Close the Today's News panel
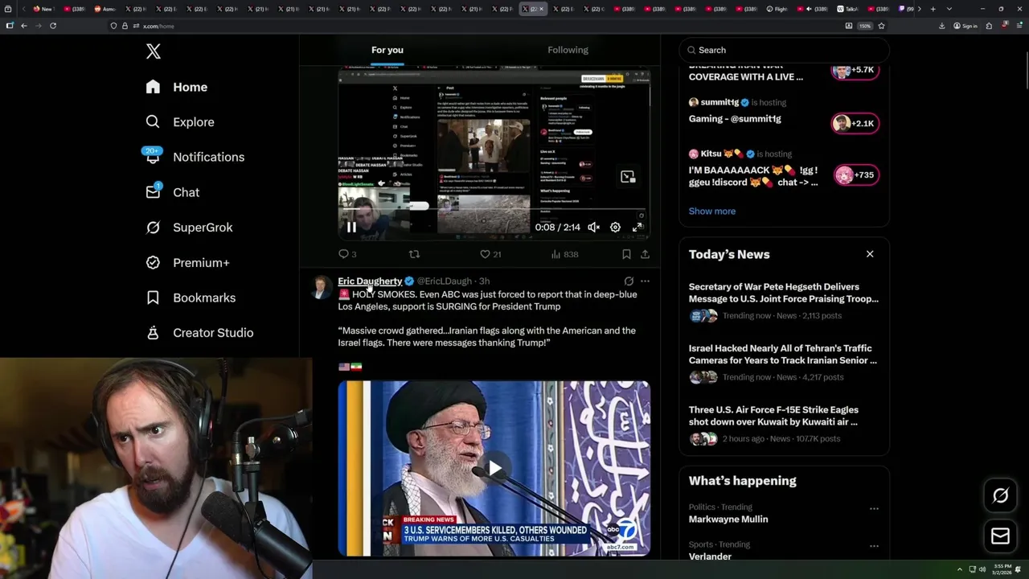The image size is (1029, 579). pyautogui.click(x=870, y=254)
